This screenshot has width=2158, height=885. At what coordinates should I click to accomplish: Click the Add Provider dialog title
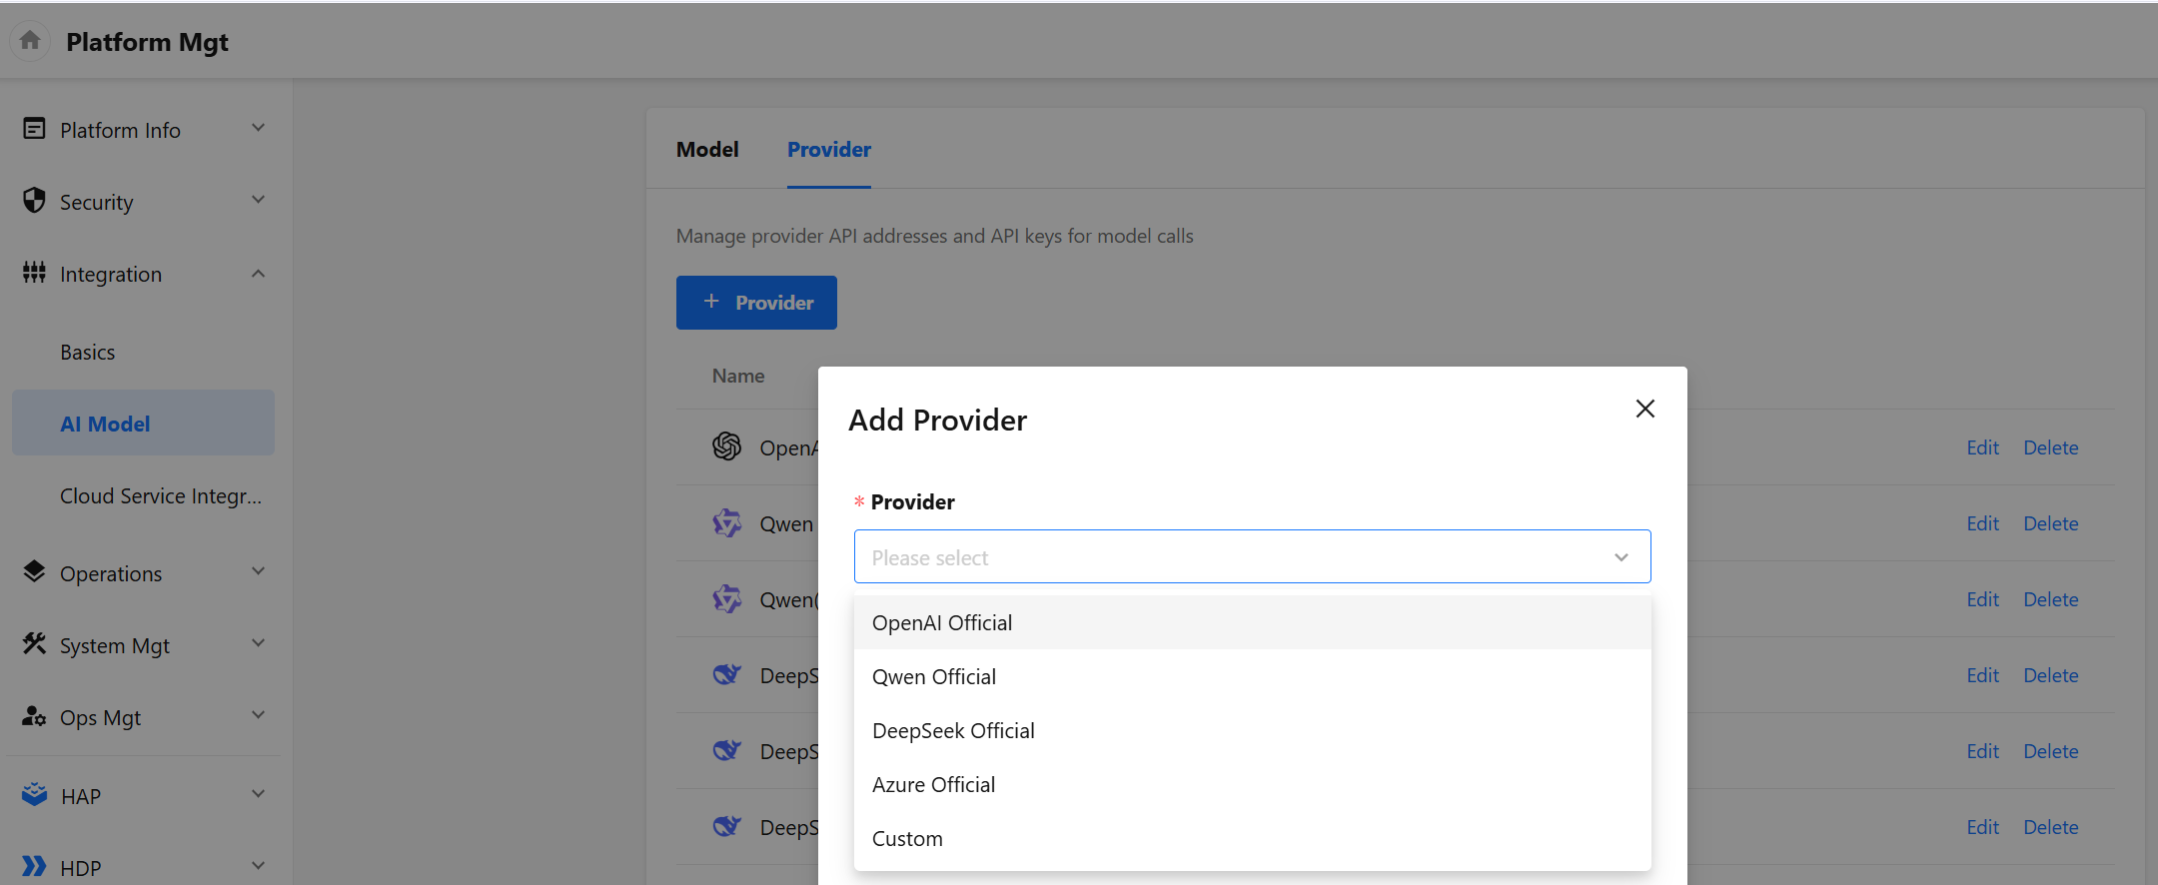pyautogui.click(x=937, y=420)
